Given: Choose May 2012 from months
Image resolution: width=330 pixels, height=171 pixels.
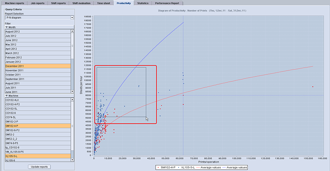Looking at the screenshot, I should pos(38,45).
